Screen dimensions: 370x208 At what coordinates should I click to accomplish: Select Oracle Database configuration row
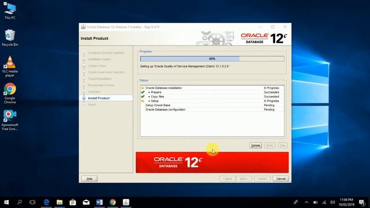pos(212,110)
